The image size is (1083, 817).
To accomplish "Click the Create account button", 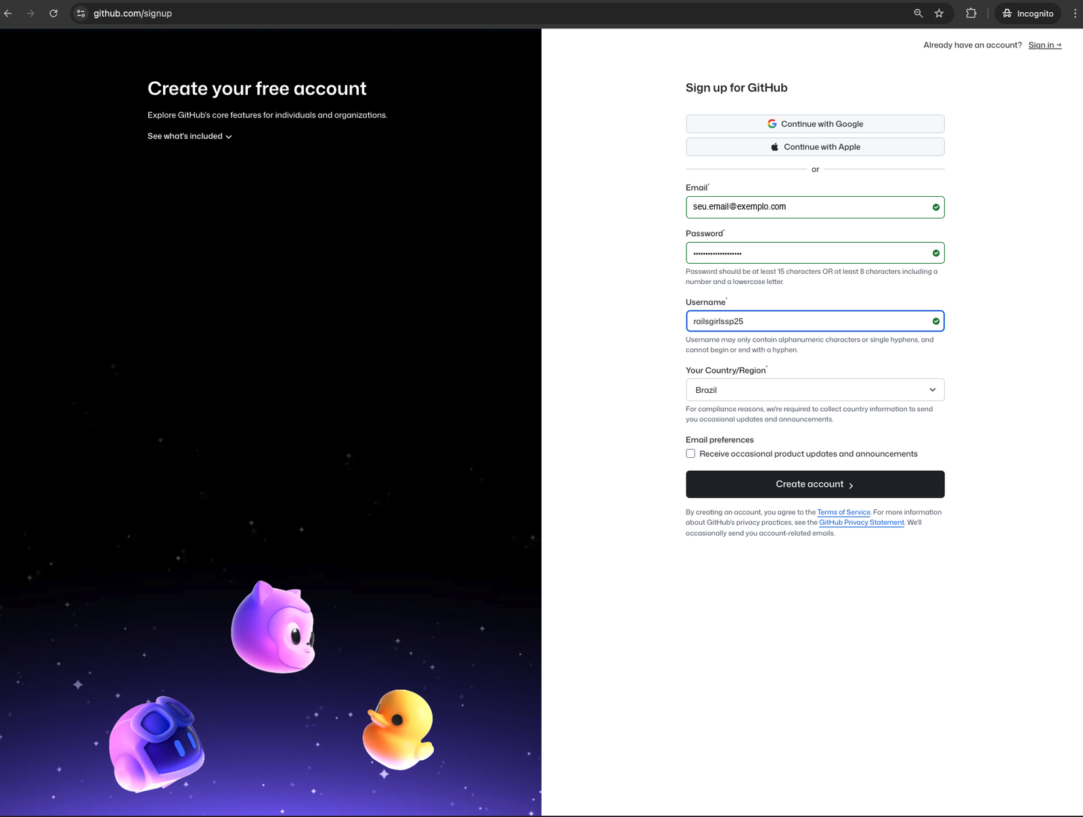I will (x=815, y=484).
